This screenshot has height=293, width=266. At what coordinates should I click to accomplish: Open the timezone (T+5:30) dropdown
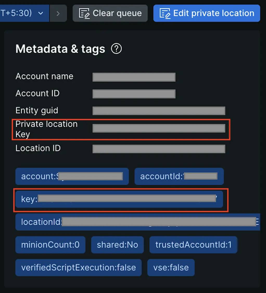(40, 13)
